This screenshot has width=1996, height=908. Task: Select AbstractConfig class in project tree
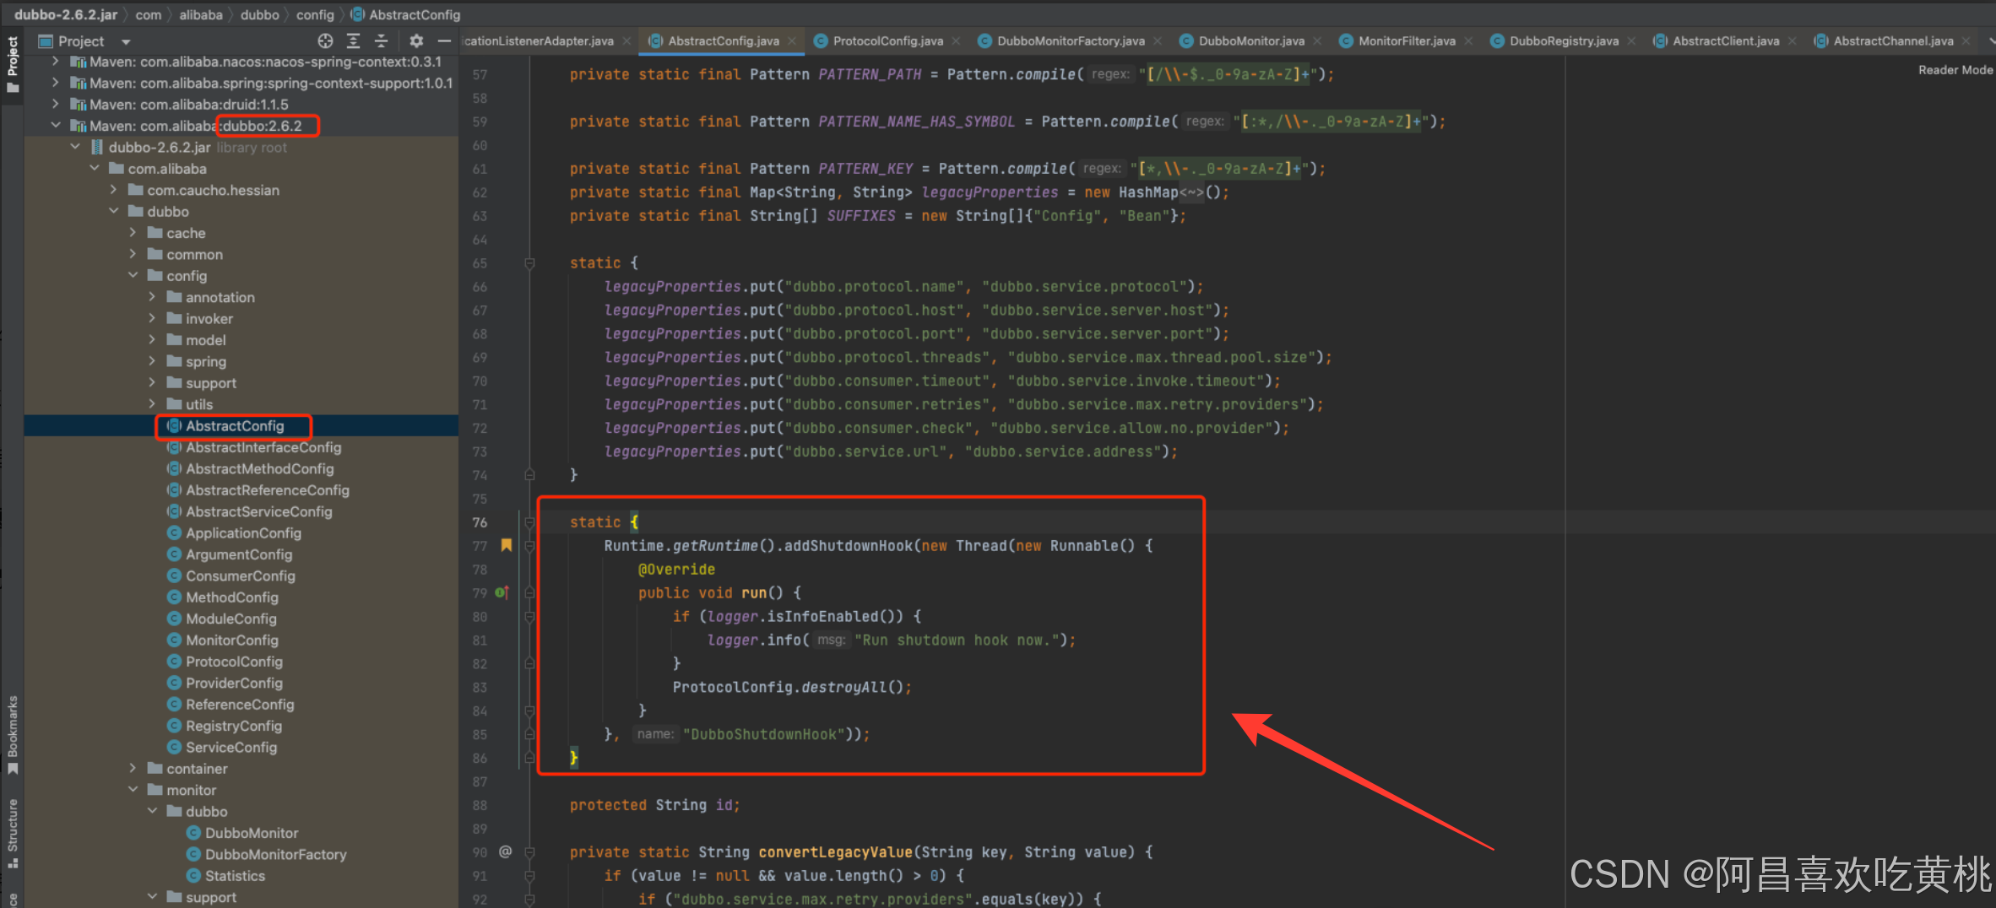tap(235, 426)
